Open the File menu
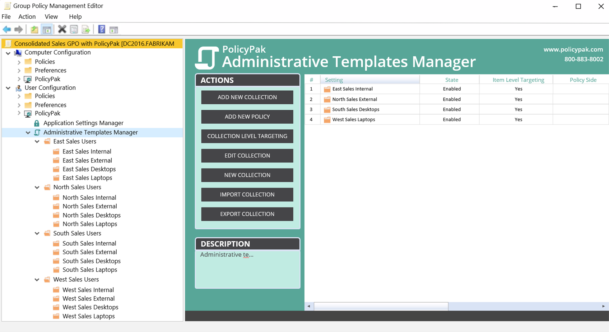Viewport: 609px width, 332px height. pyautogui.click(x=6, y=16)
